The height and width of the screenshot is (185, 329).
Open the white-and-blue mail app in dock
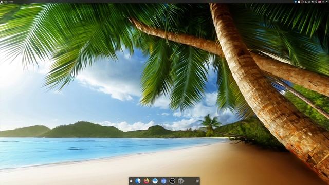pos(155,181)
